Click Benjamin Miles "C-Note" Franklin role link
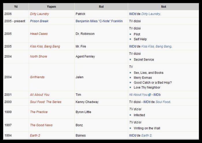 99,21
